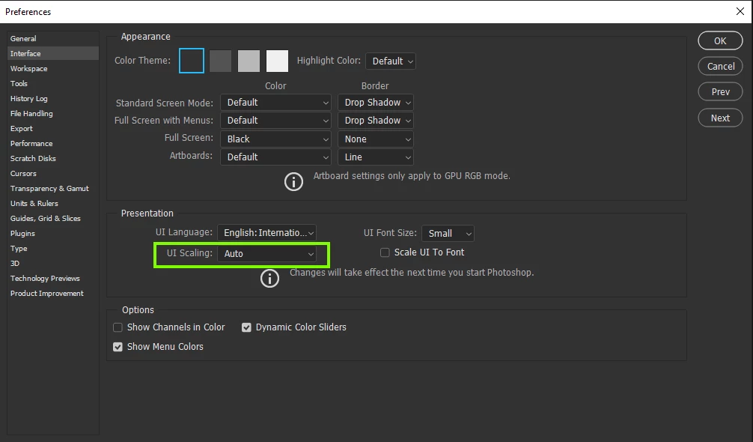The image size is (753, 442).
Task: Open the Export preferences category
Action: point(53,129)
